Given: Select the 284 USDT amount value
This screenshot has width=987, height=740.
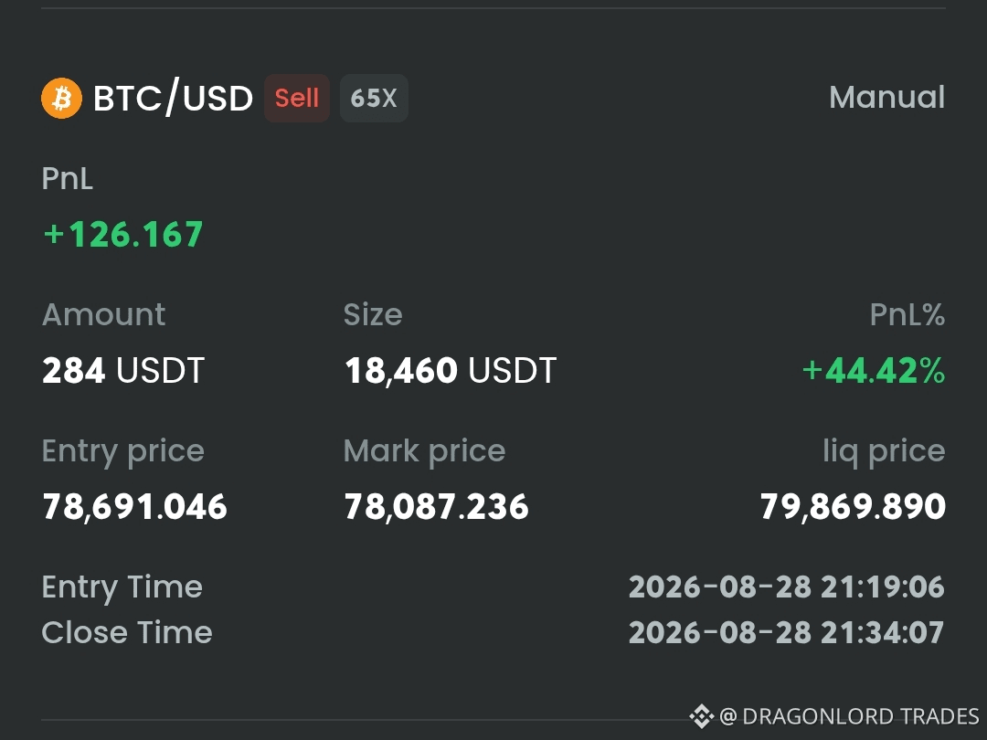Looking at the screenshot, I should click(123, 370).
